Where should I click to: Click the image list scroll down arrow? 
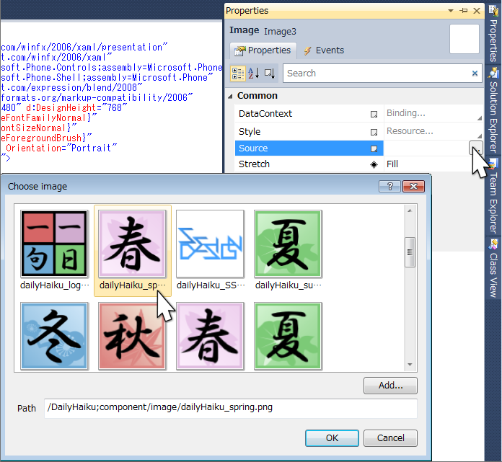410,365
